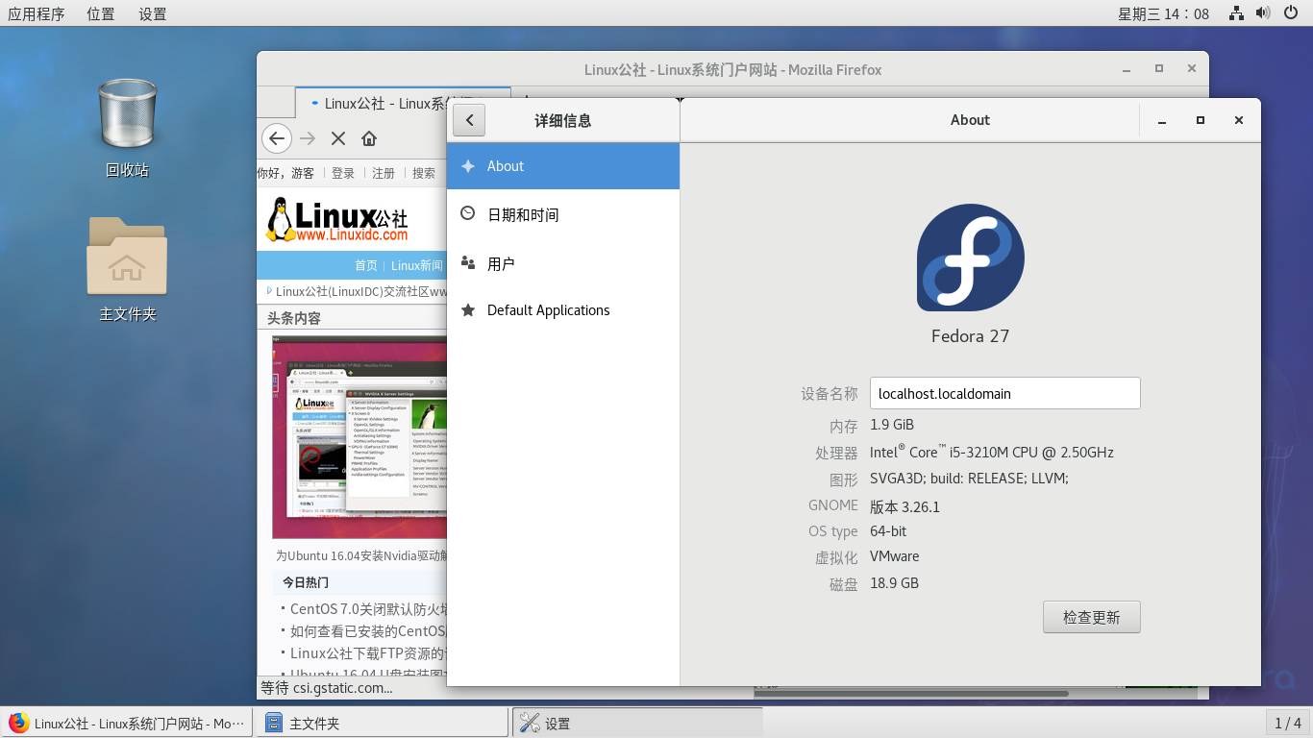Open the network status icon in top bar
This screenshot has width=1313, height=738.
coord(1236,13)
